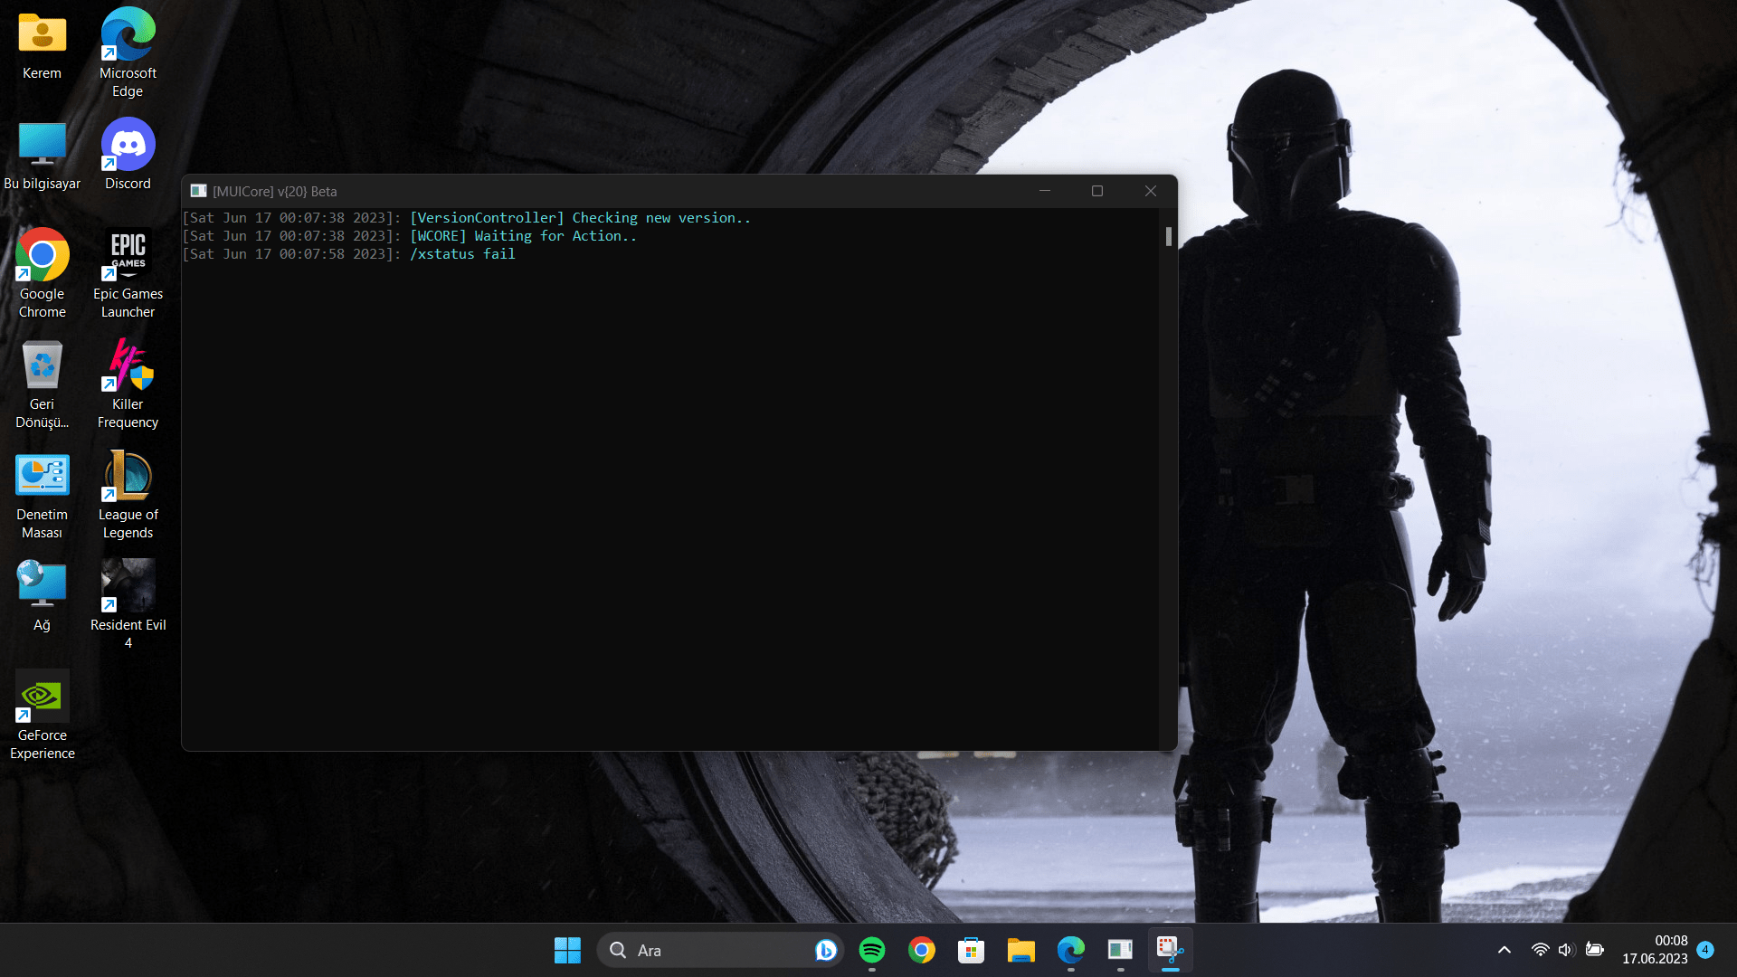Open Google Chrome desktop shortcut
The width and height of the screenshot is (1737, 977).
[42, 273]
